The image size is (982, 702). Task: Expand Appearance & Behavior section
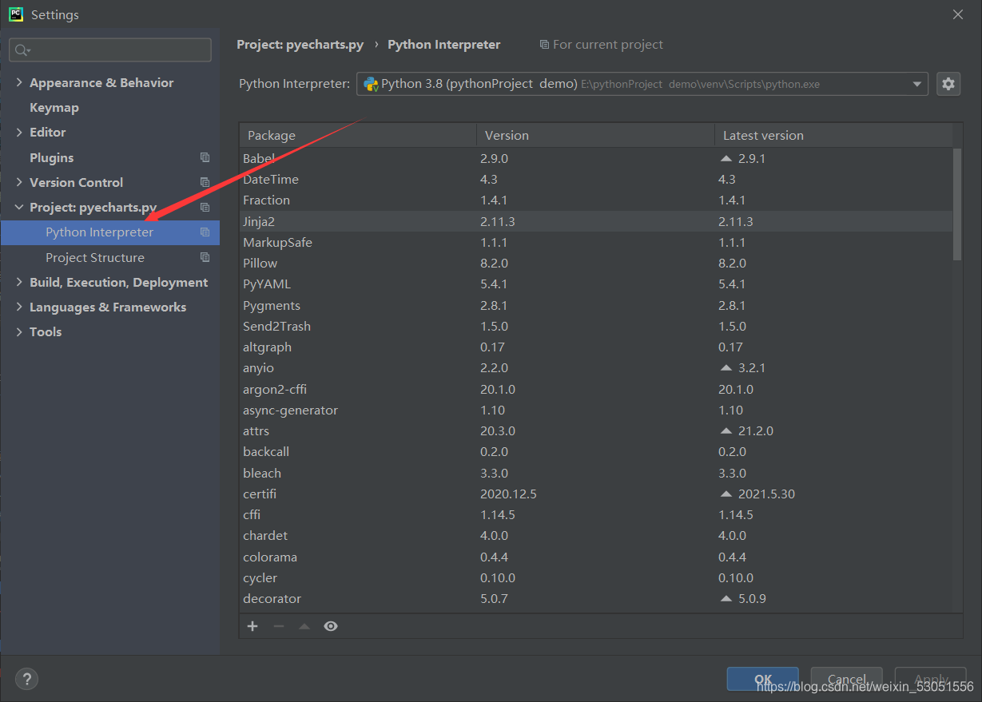[x=19, y=82]
